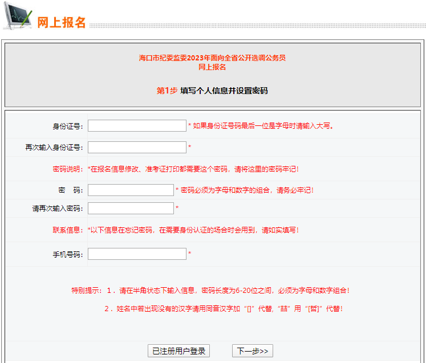Click the 第1步 step heading
Image resolution: width=426 pixels, height=363 pixels.
pos(212,91)
